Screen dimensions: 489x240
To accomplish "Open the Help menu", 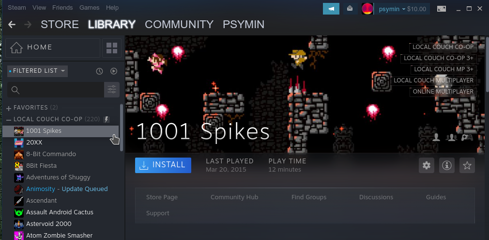I will 112,7.
